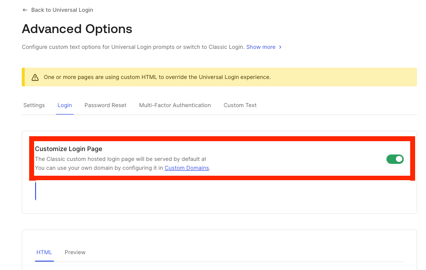The height and width of the screenshot is (270, 426).
Task: Switch to the Preview tab
Action: pyautogui.click(x=75, y=252)
